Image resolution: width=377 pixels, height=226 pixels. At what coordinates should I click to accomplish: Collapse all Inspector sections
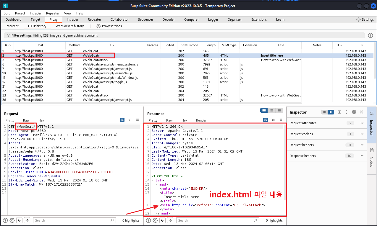pos(347,112)
